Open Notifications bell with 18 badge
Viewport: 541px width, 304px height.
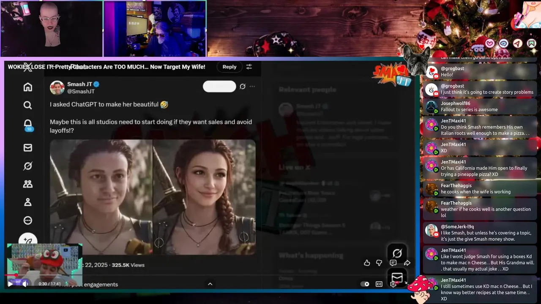[x=27, y=125]
